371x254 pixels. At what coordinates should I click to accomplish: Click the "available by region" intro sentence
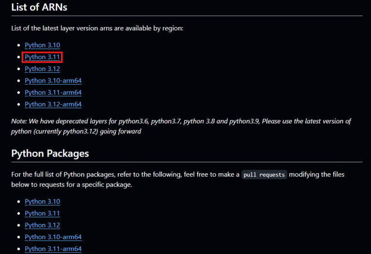[97, 28]
